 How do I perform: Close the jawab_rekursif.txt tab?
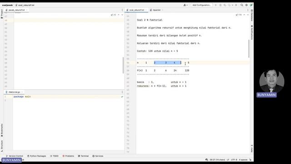[27, 10]
